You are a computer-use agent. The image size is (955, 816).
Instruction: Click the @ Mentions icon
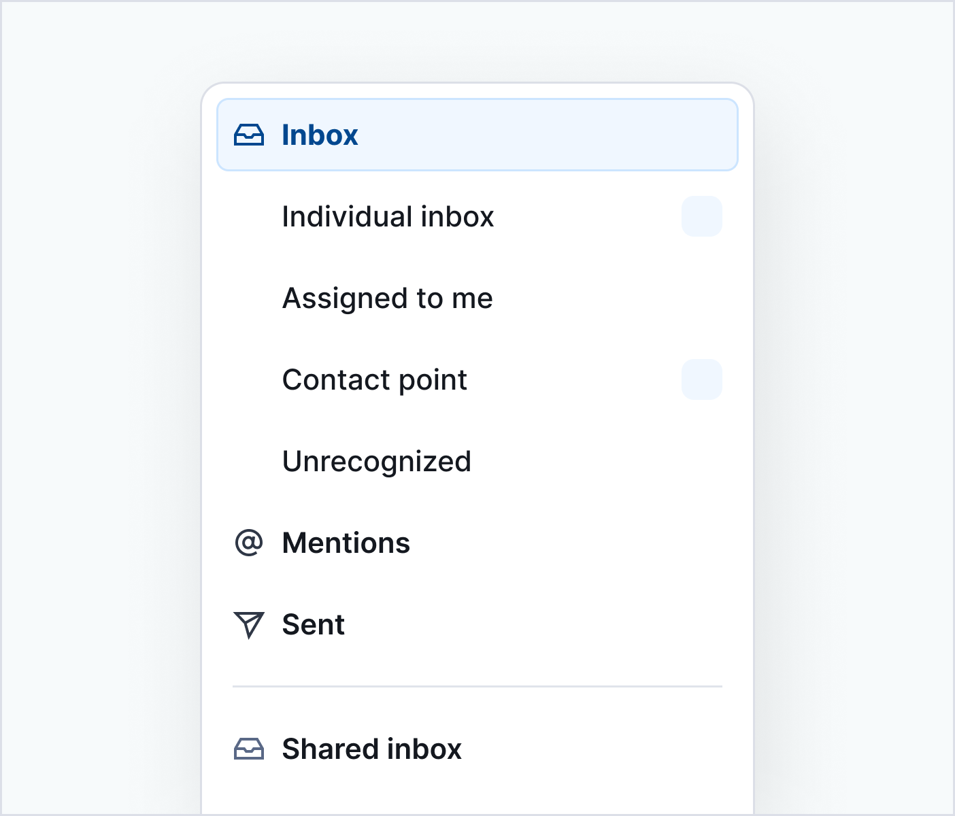(249, 543)
